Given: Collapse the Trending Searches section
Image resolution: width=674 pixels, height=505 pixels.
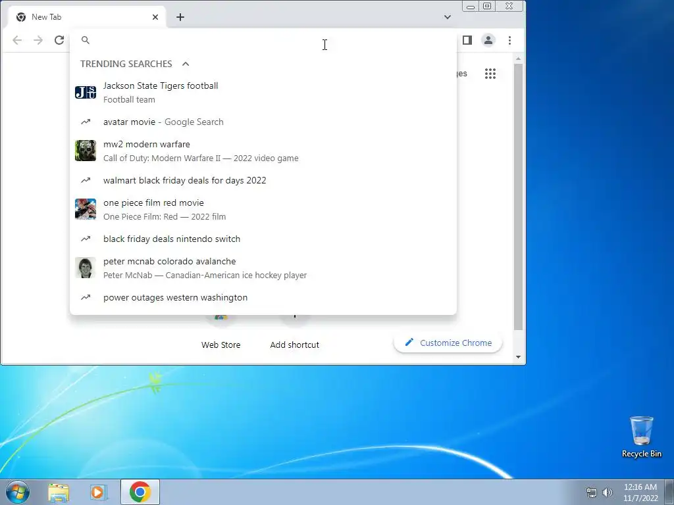Looking at the screenshot, I should coord(186,64).
